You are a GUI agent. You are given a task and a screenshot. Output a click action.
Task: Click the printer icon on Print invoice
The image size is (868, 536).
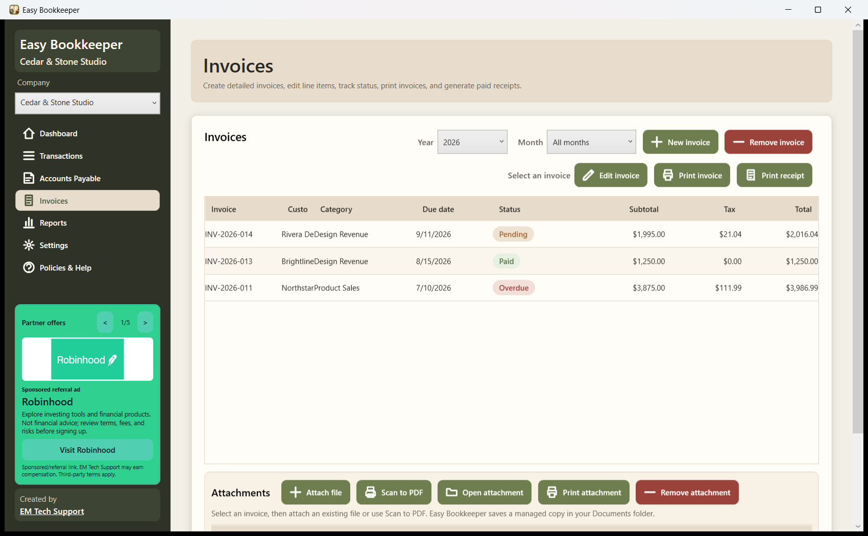click(x=668, y=175)
